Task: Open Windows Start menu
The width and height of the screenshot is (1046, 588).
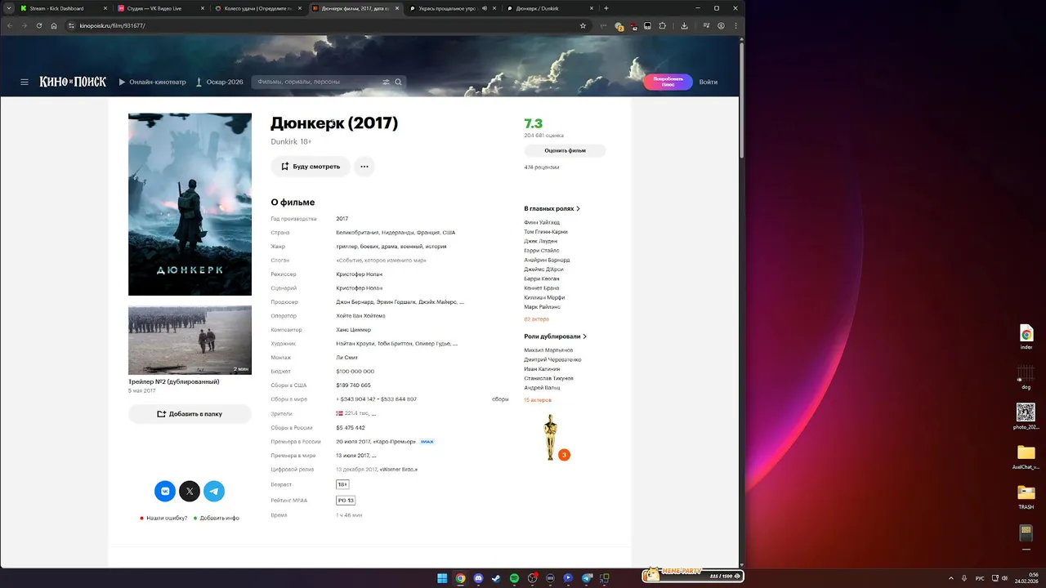Action: (442, 578)
